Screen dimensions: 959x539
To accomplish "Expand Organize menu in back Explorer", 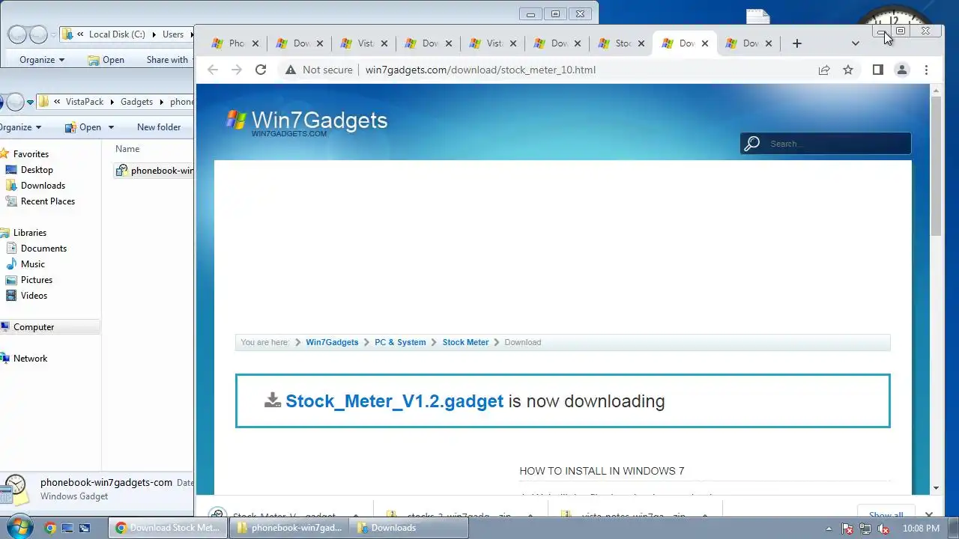I will (42, 60).
